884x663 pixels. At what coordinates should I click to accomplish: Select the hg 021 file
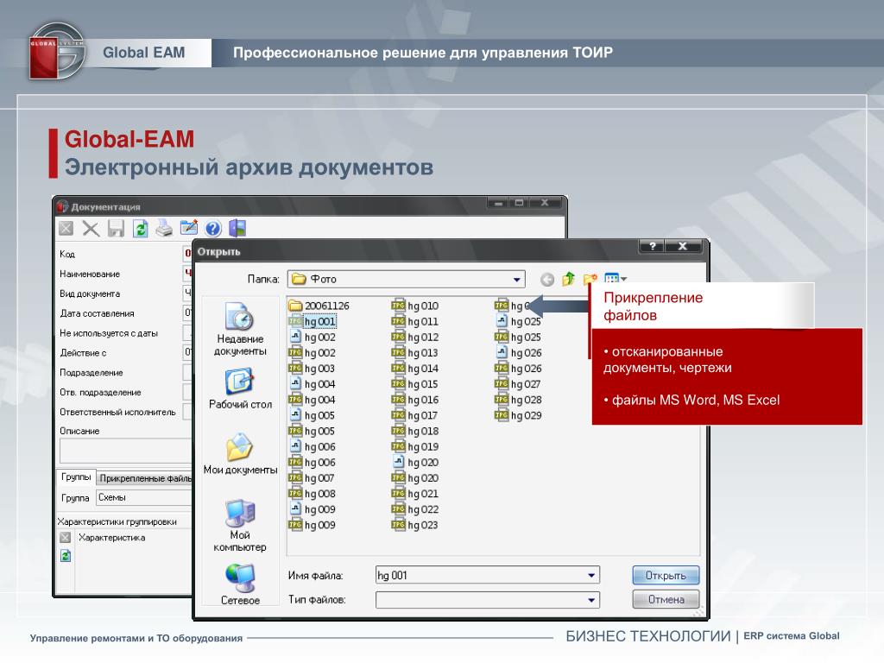(415, 494)
